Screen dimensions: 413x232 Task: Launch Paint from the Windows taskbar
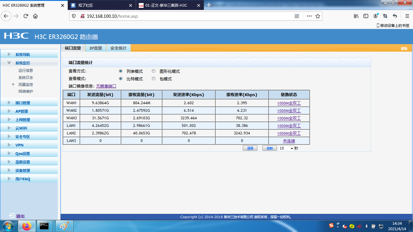pyautogui.click(x=64, y=226)
